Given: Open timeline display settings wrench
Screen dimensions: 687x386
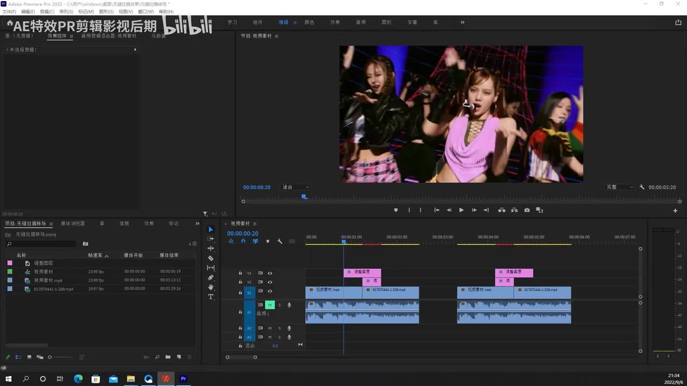Looking at the screenshot, I should point(280,241).
